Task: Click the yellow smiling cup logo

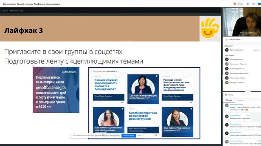Action: pyautogui.click(x=210, y=28)
